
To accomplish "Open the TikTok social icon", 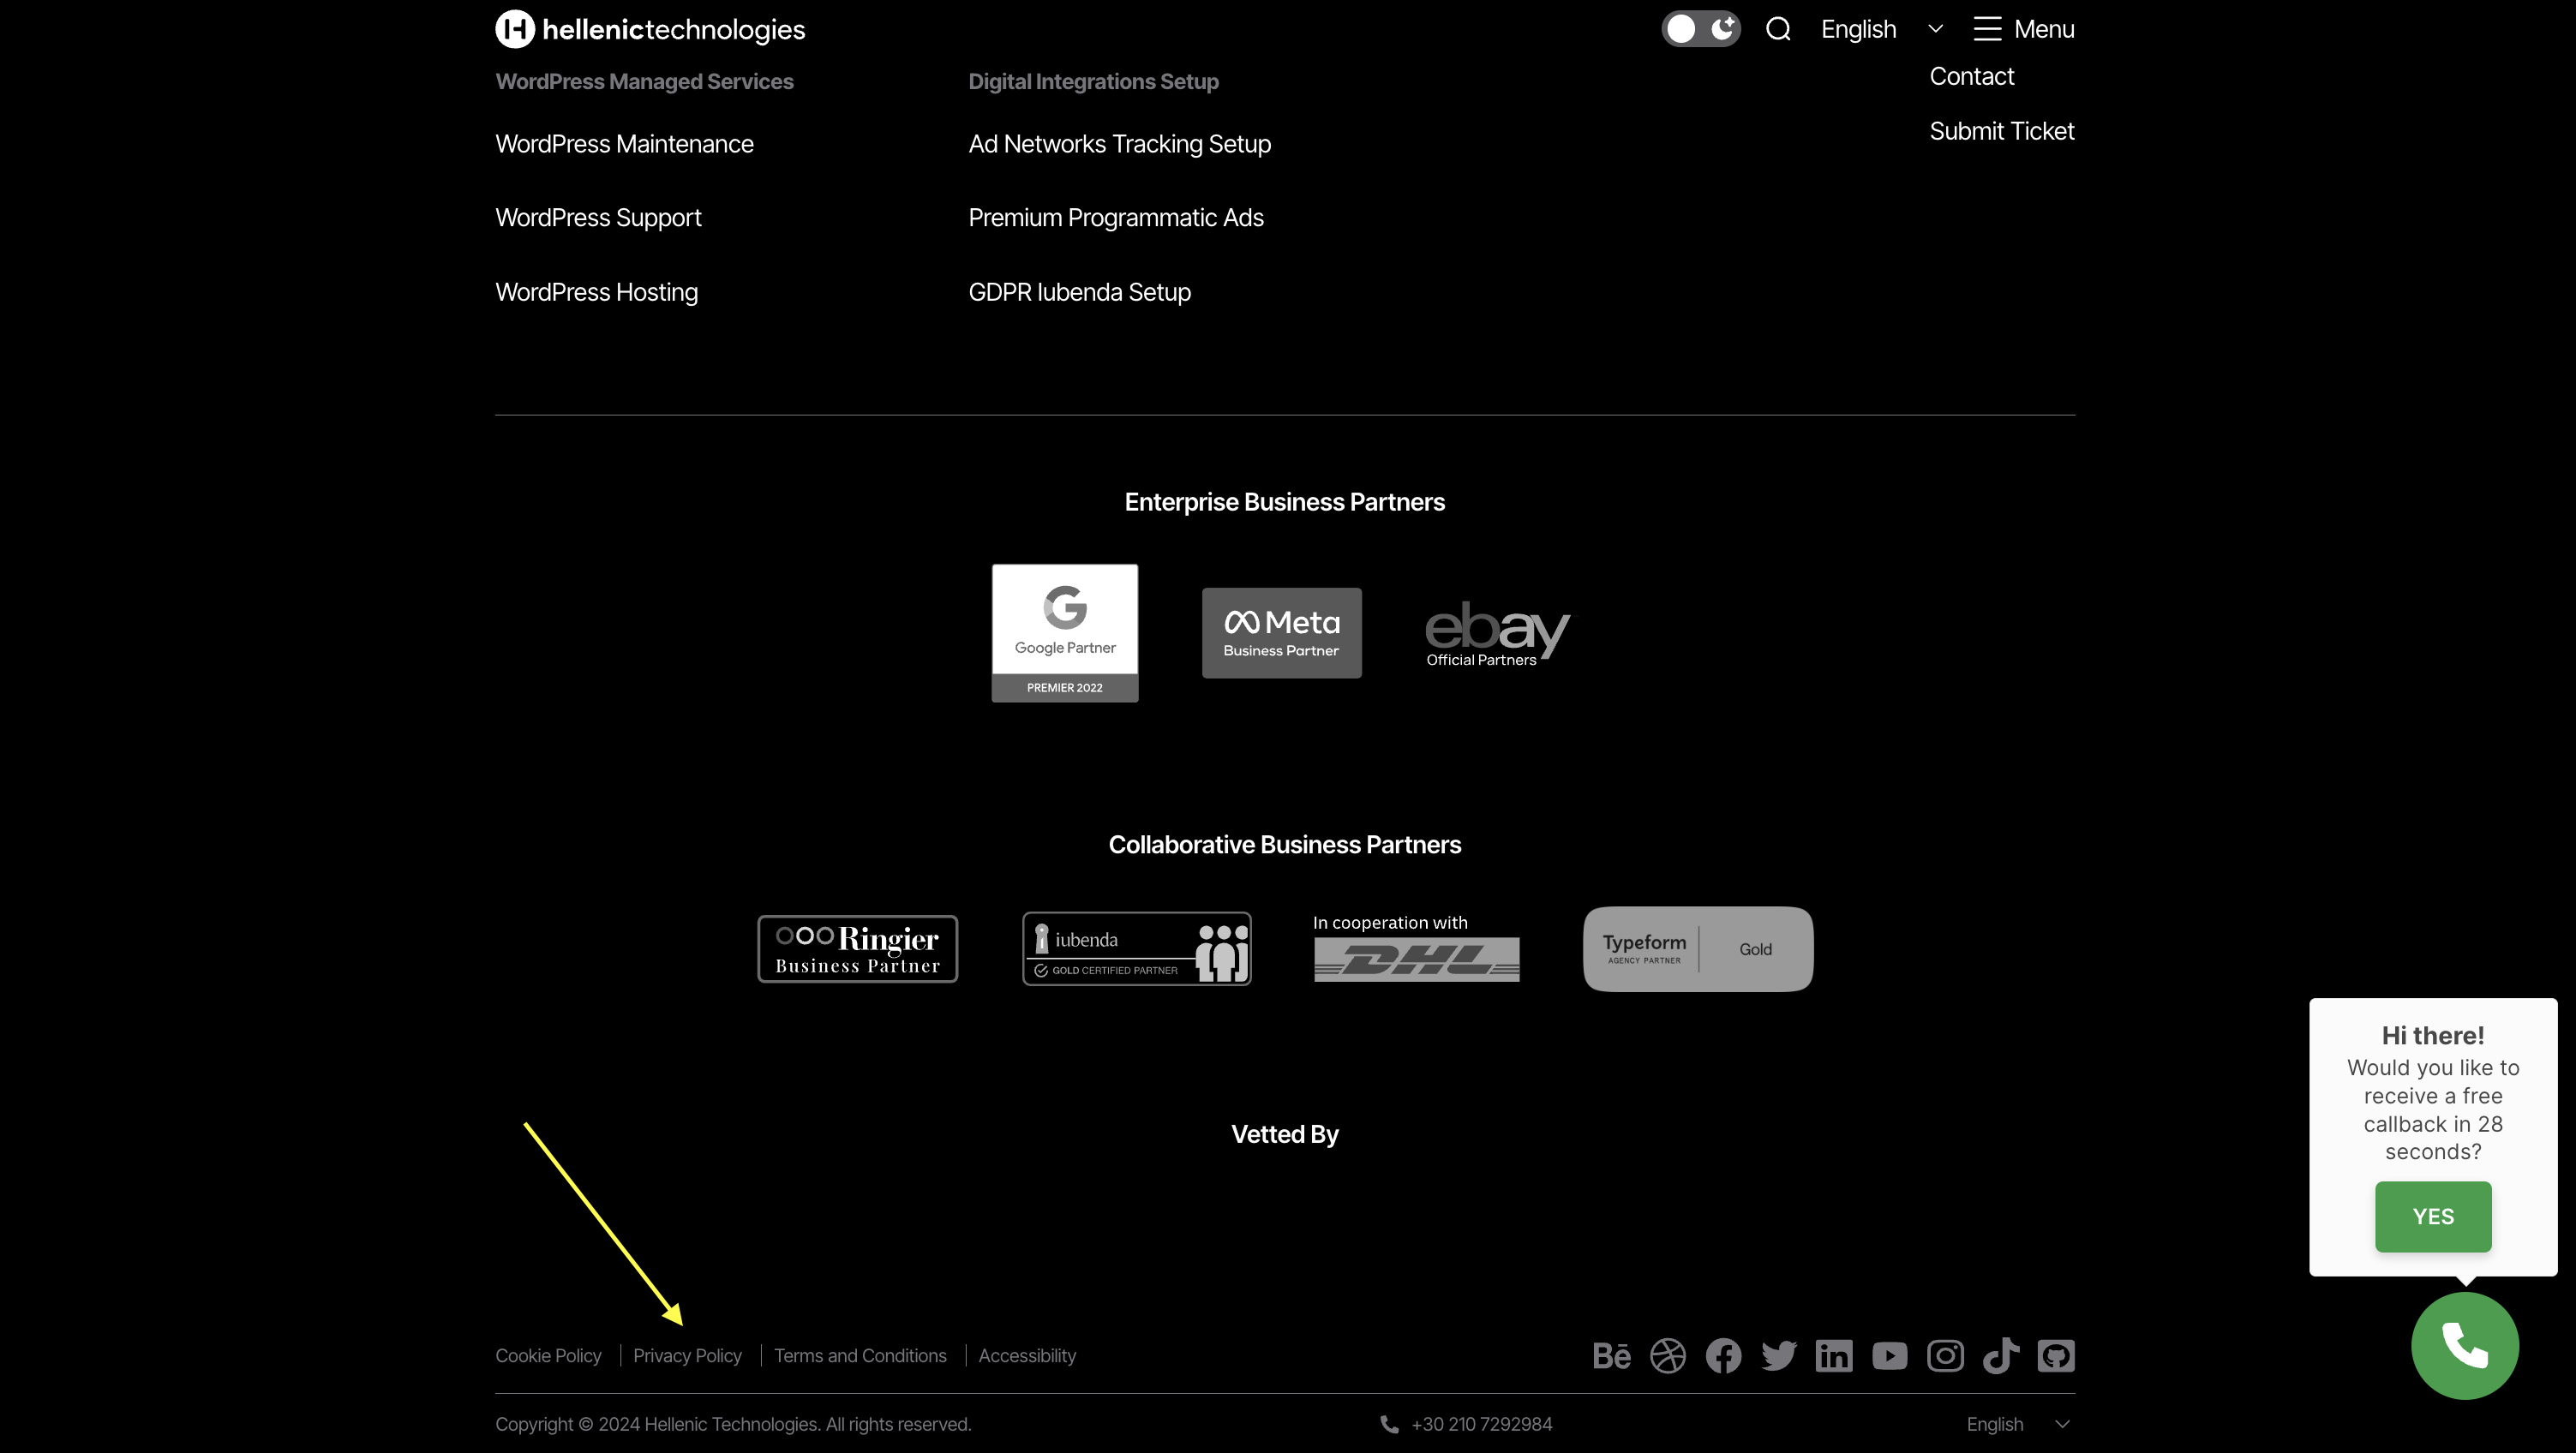I will pos(2000,1356).
